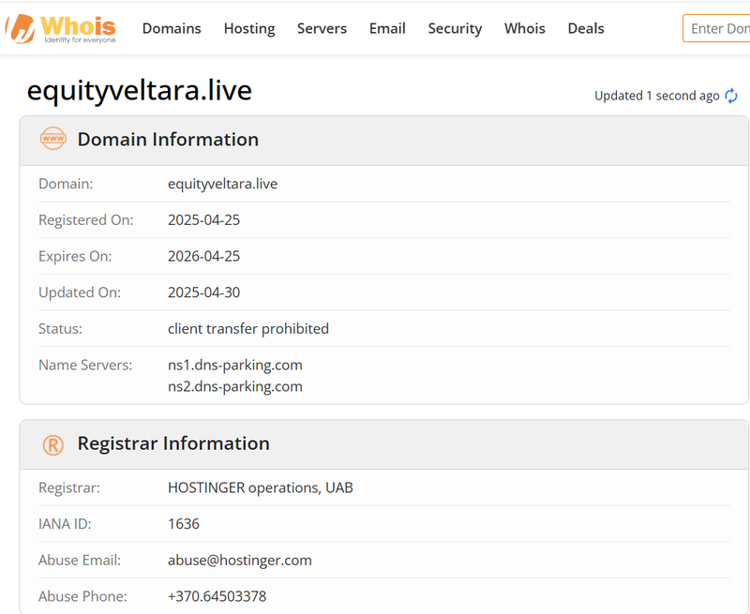Click the Registrar Information section header
The width and height of the screenshot is (750, 614).
(384, 444)
